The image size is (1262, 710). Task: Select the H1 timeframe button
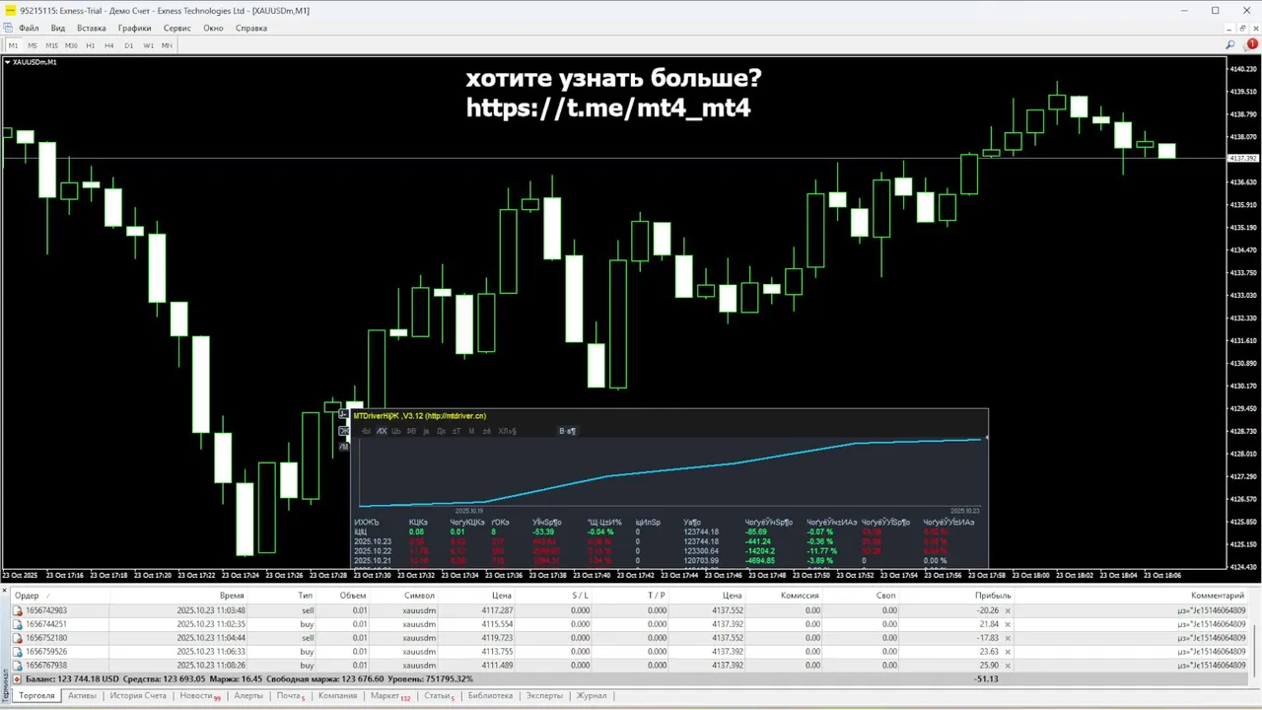tap(91, 45)
